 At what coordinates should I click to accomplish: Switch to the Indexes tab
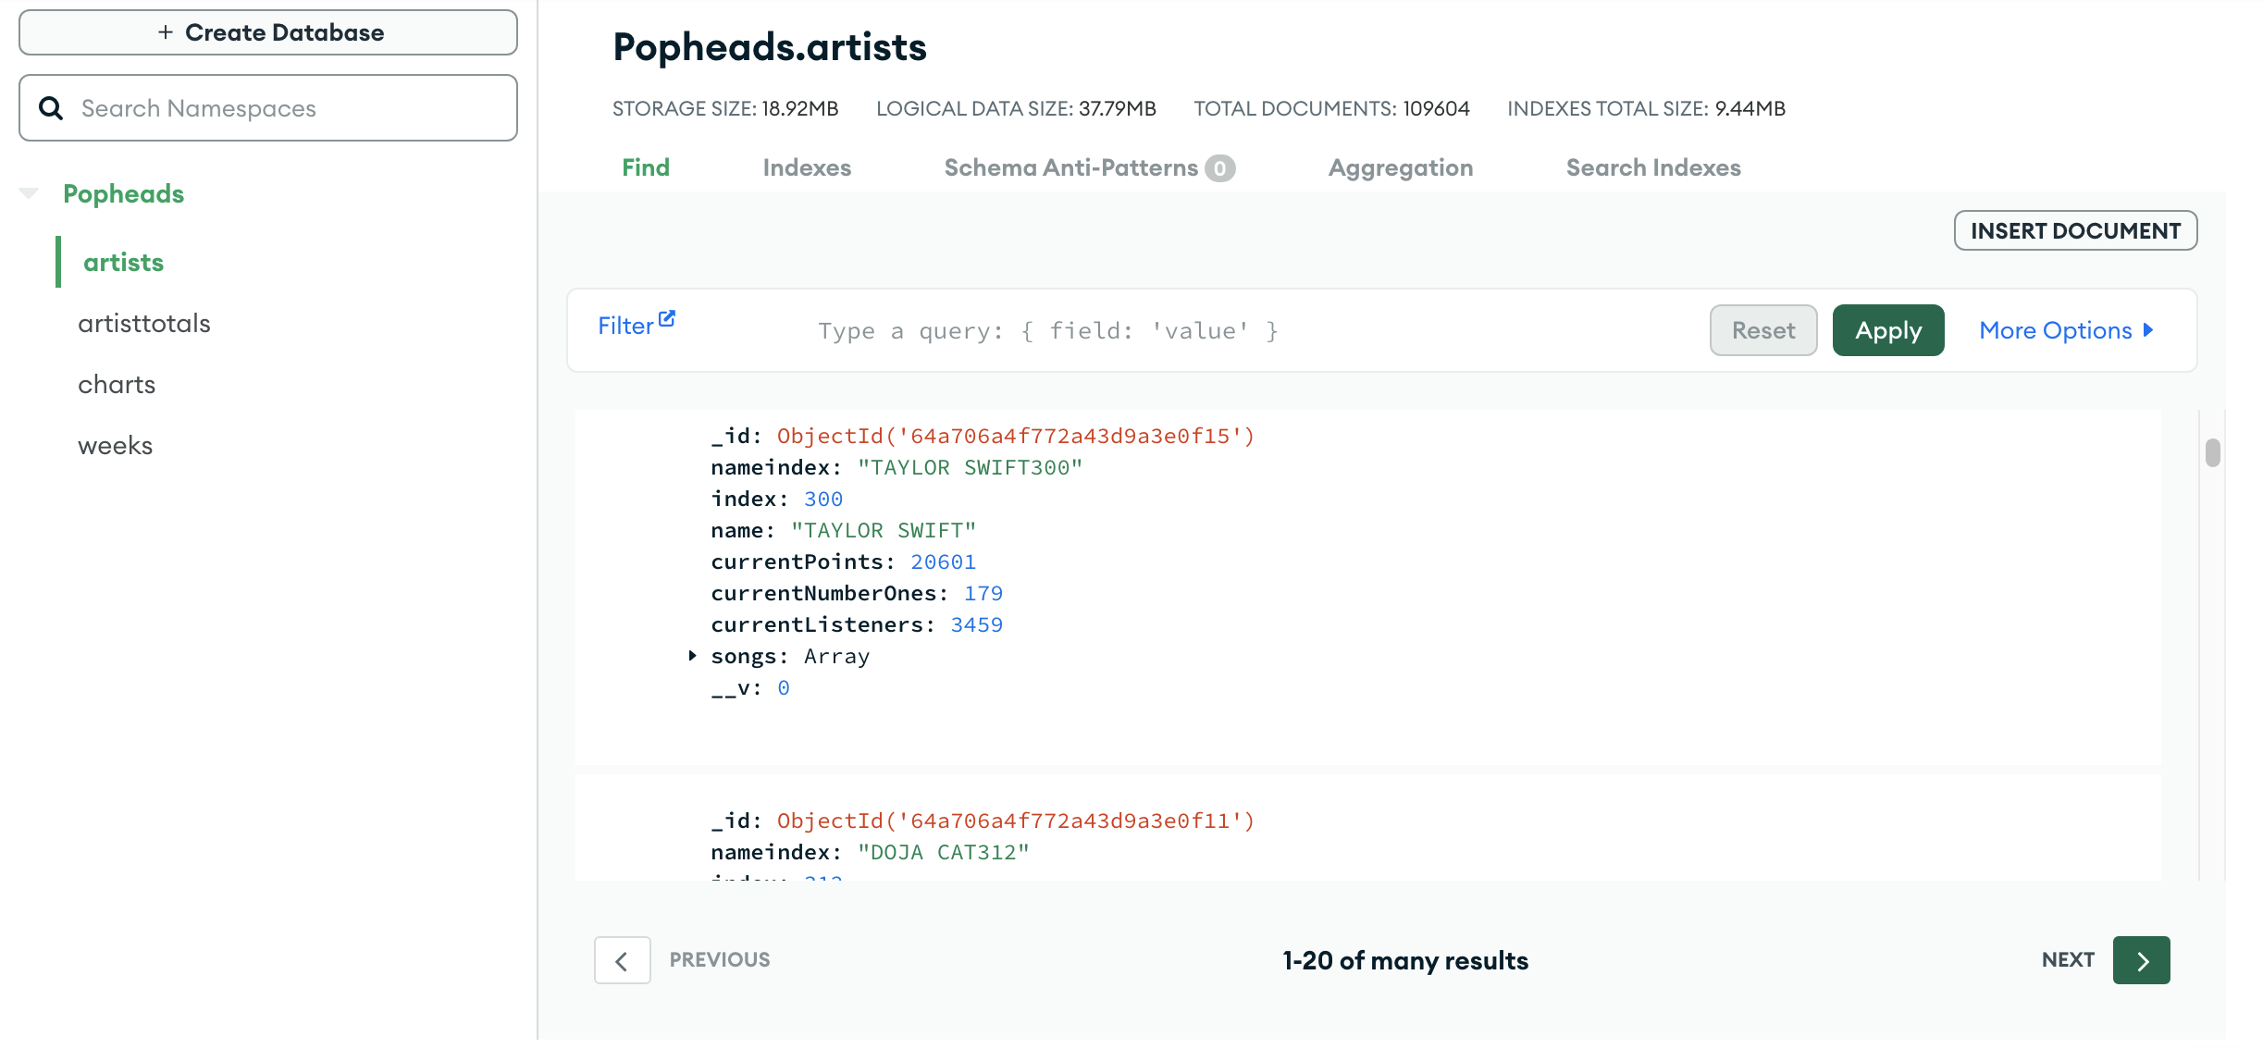tap(806, 167)
